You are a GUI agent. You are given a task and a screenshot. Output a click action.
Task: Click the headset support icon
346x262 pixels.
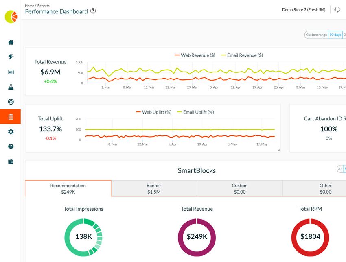pyautogui.click(x=337, y=10)
